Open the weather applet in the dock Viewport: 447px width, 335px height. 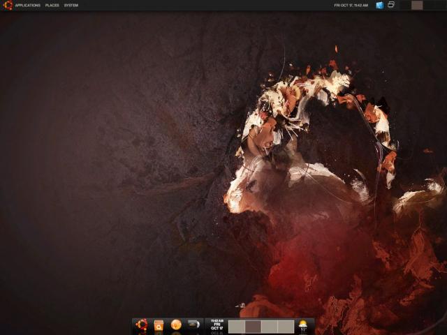(303, 325)
